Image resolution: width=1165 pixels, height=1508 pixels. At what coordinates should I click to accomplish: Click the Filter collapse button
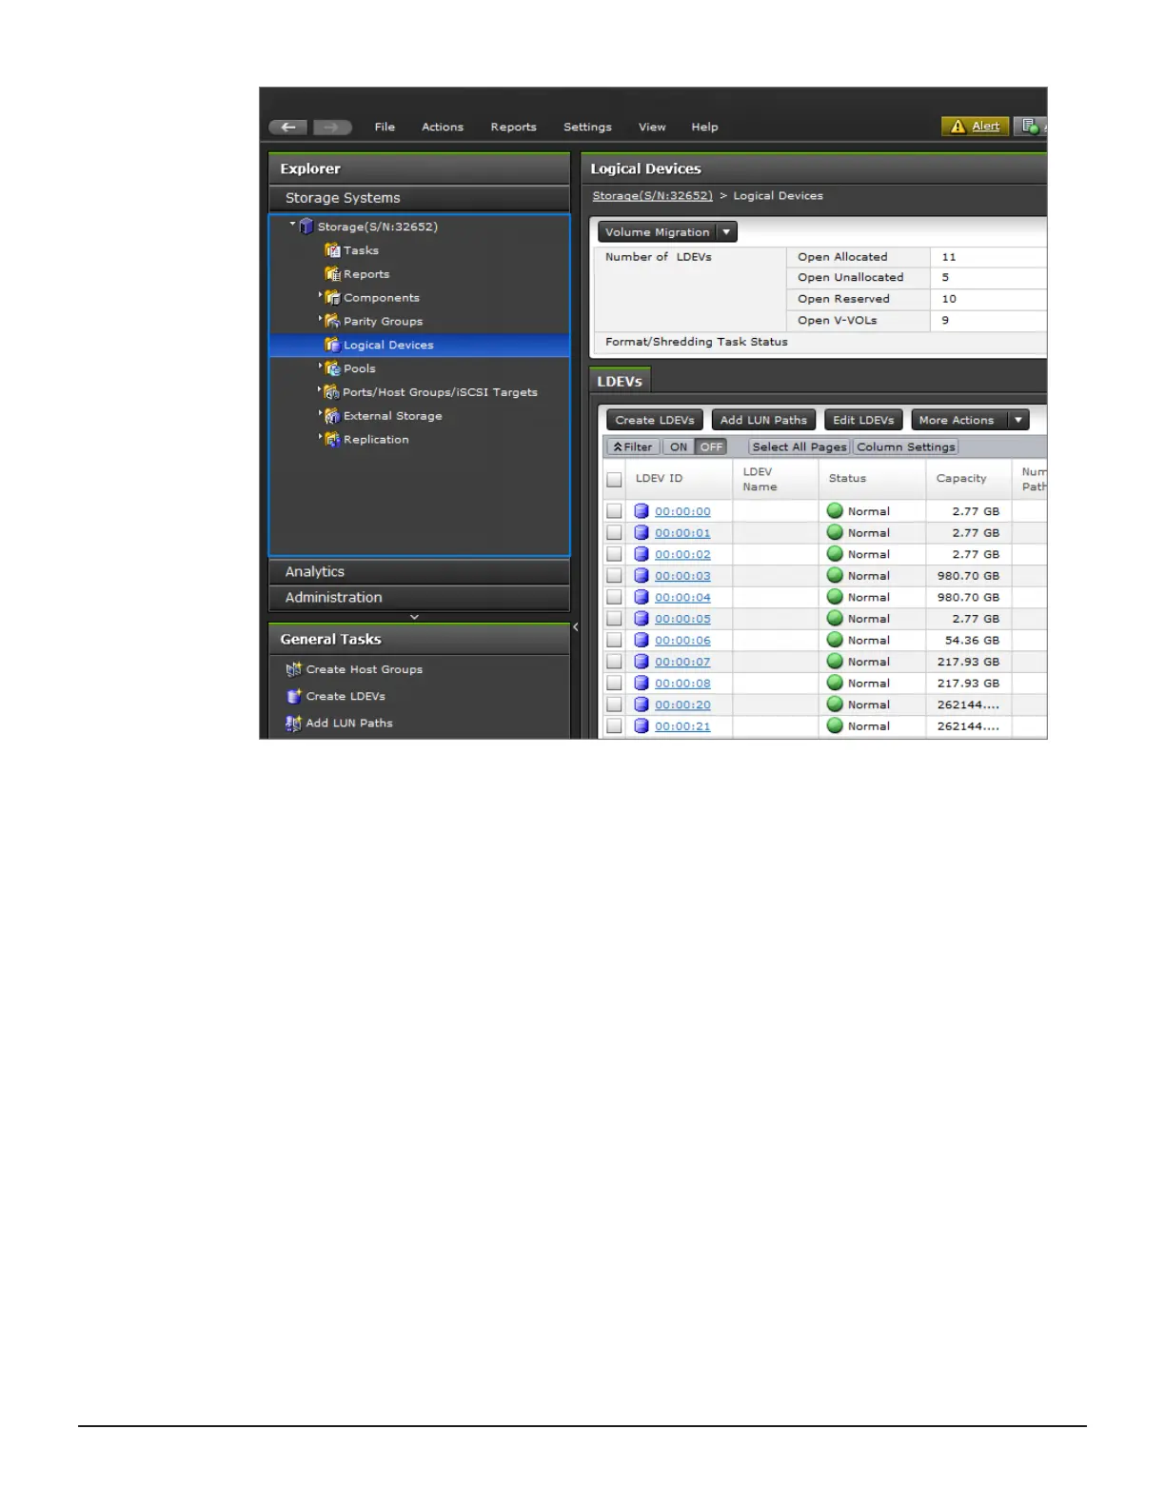coord(633,446)
